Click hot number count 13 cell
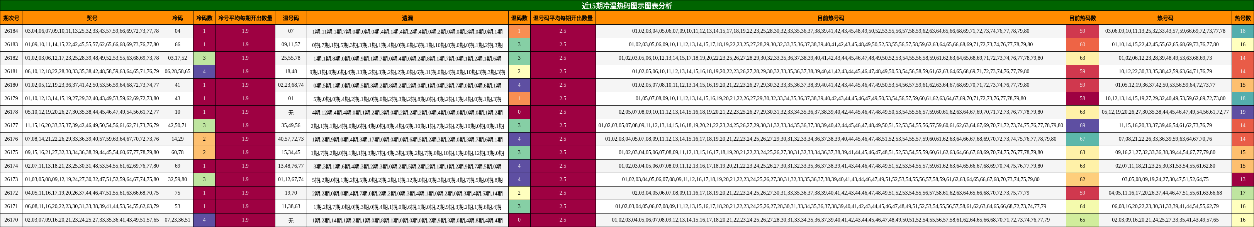The width and height of the screenshot is (1254, 227). pos(1242,179)
